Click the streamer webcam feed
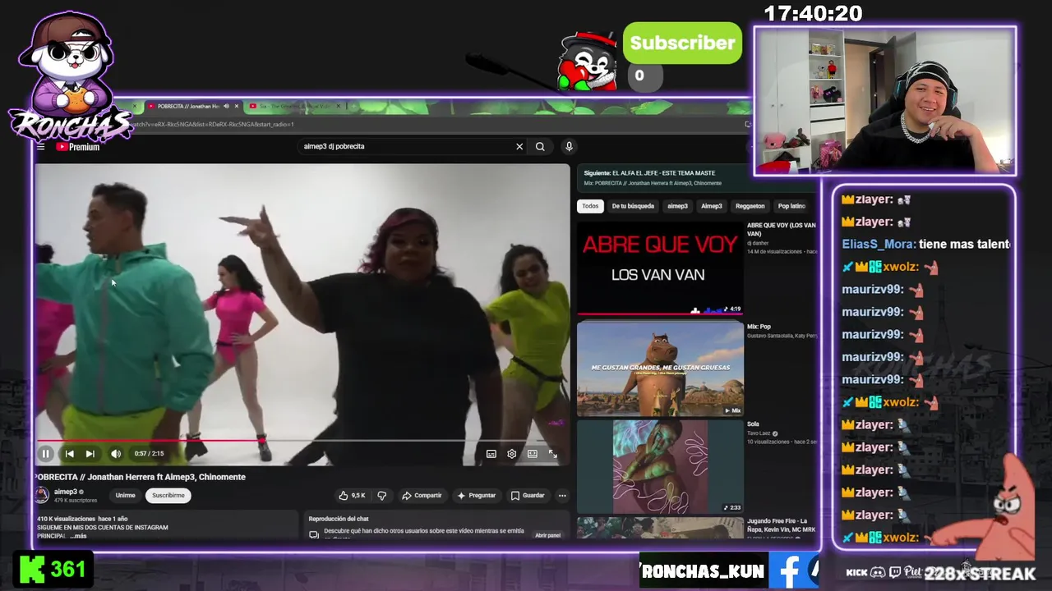The image size is (1052, 591). (885, 101)
